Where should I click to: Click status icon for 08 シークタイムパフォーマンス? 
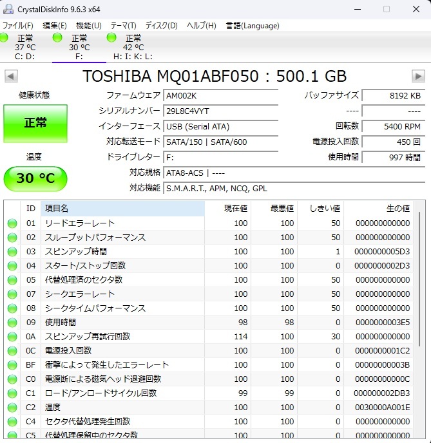coord(12,308)
